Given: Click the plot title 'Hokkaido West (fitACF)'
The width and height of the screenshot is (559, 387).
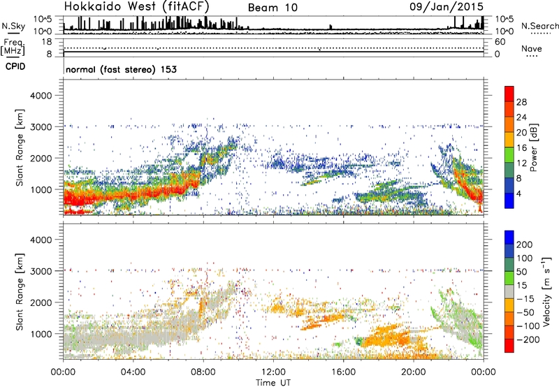Looking at the screenshot, I should click(136, 6).
